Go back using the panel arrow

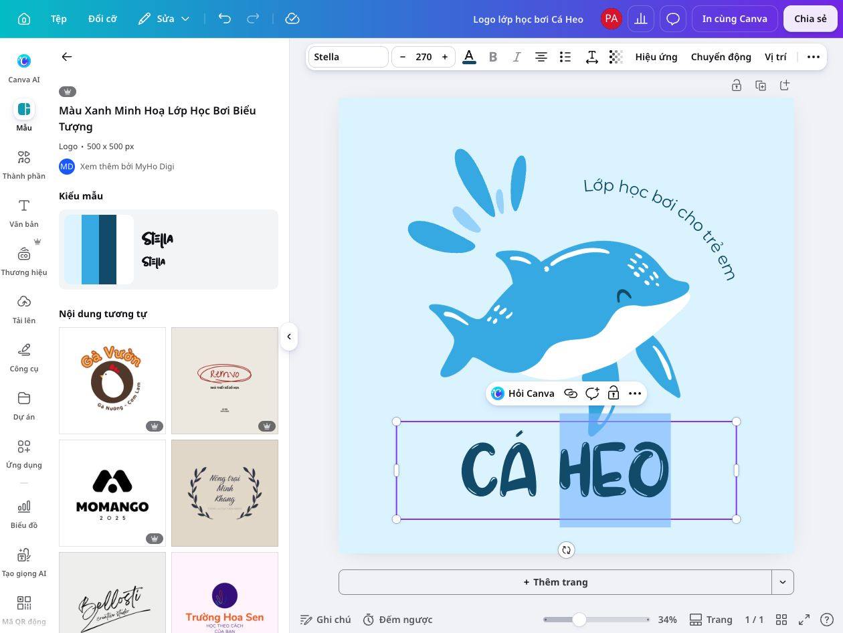(x=67, y=57)
